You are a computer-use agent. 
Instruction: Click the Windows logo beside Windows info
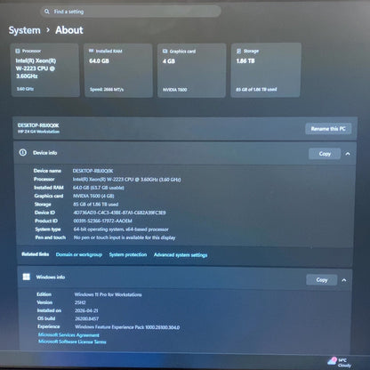pyautogui.click(x=27, y=277)
